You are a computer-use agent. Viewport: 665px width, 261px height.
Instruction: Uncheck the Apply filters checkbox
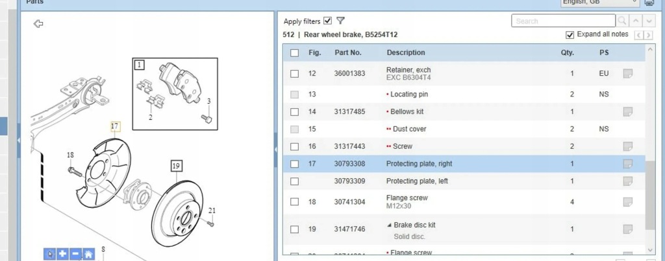(327, 21)
